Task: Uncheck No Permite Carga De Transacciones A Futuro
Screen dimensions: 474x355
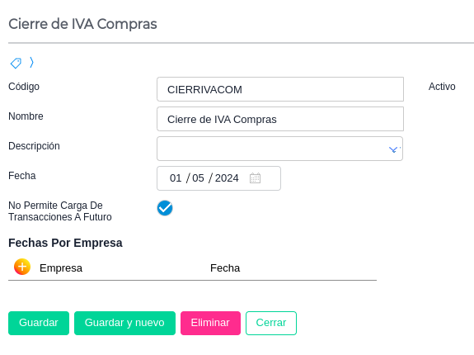Action: 165,208
